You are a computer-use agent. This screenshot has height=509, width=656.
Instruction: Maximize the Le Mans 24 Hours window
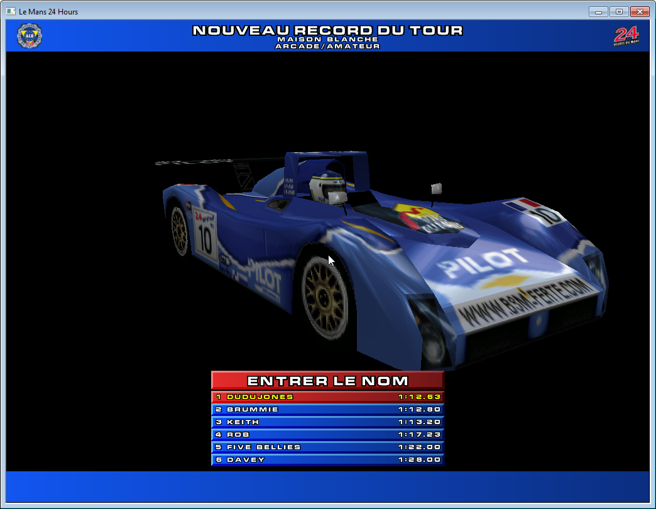coord(619,12)
